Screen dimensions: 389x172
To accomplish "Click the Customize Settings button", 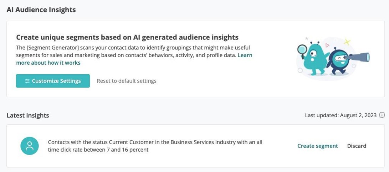I will pyautogui.click(x=53, y=81).
